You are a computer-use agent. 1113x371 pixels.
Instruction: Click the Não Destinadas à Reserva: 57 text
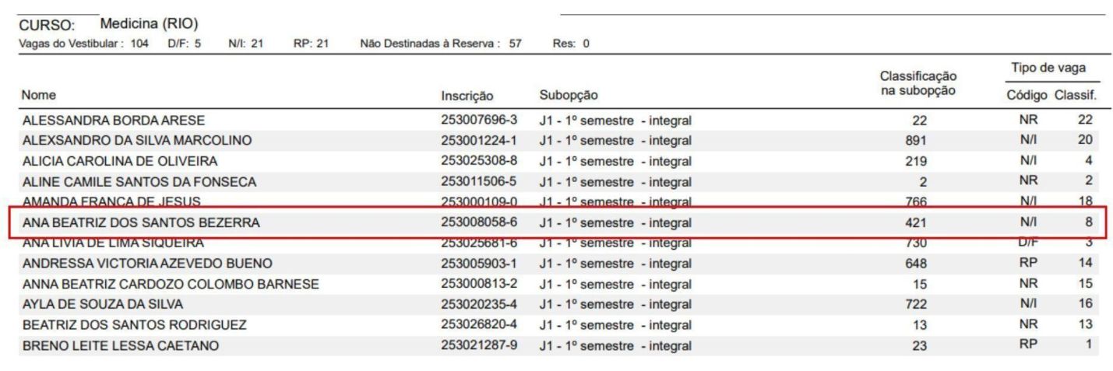(x=441, y=42)
